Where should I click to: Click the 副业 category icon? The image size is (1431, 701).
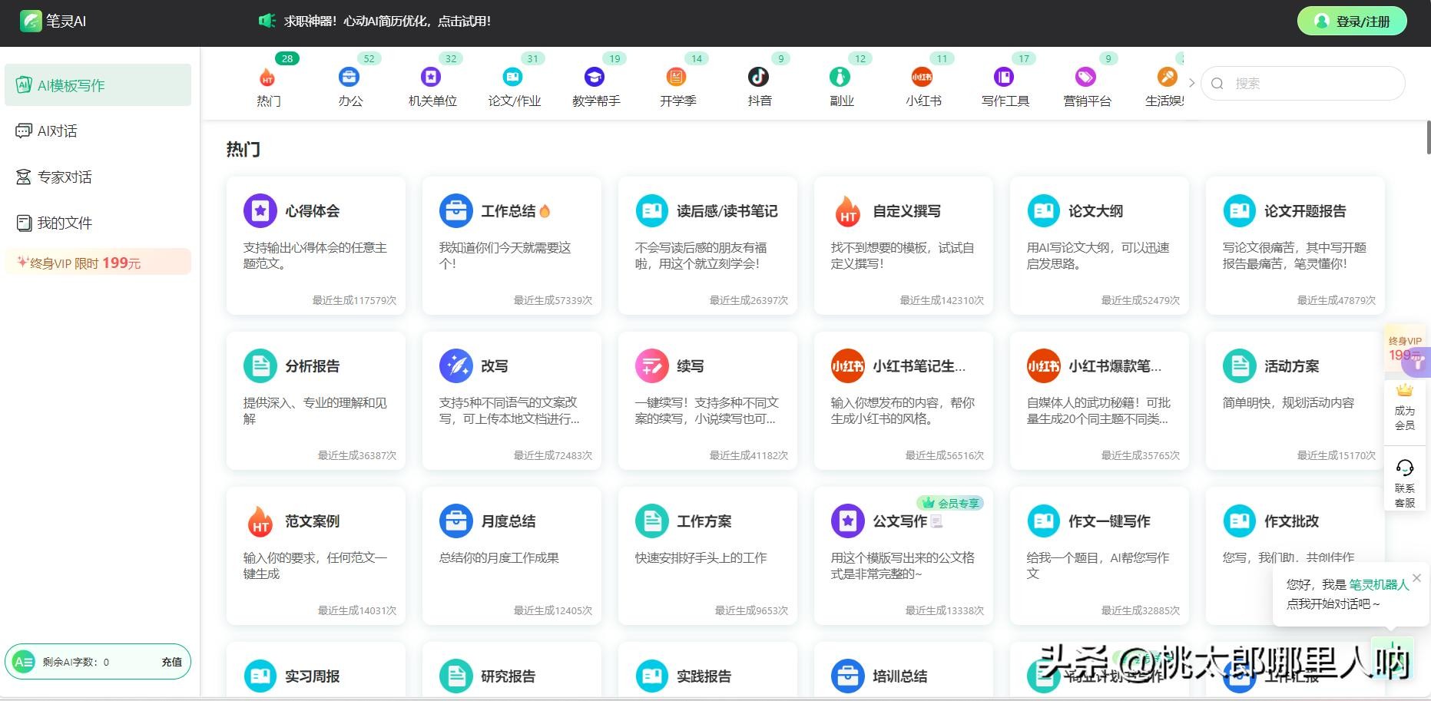point(840,77)
